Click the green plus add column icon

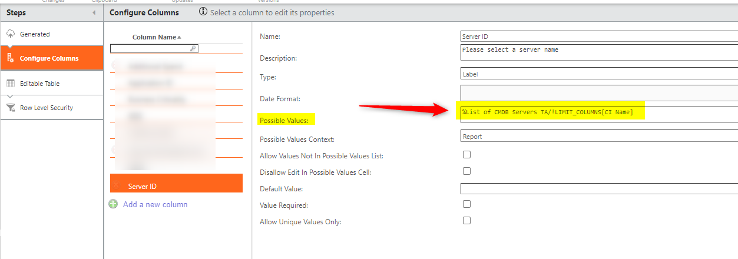(x=113, y=204)
